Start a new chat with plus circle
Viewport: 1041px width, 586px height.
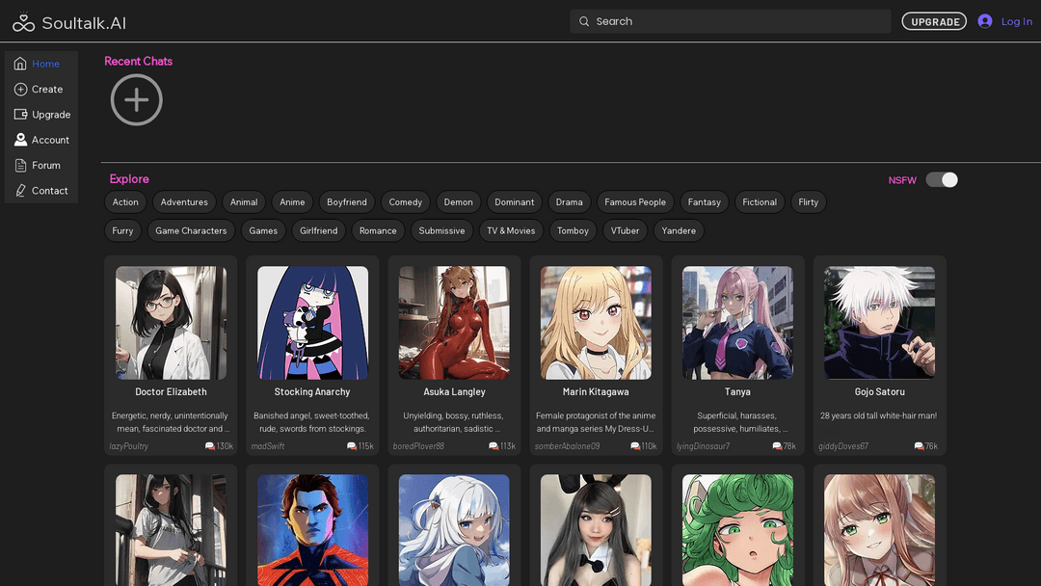(x=137, y=100)
